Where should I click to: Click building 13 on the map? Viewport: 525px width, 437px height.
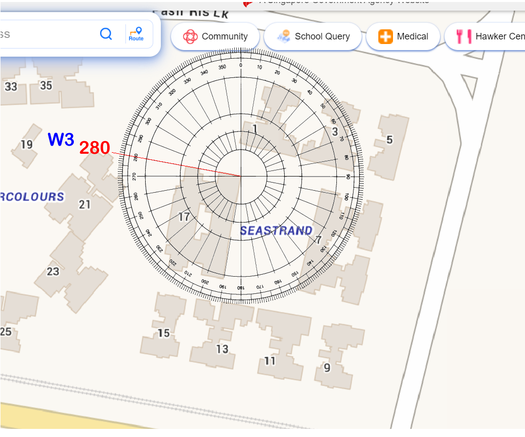click(x=222, y=349)
